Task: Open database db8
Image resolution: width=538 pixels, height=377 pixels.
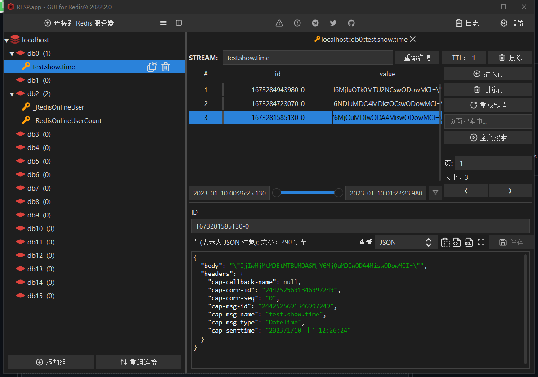Action: click(39, 201)
